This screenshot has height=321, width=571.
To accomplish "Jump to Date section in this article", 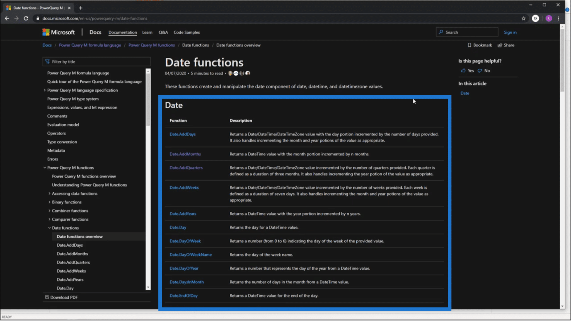I will [x=465, y=93].
